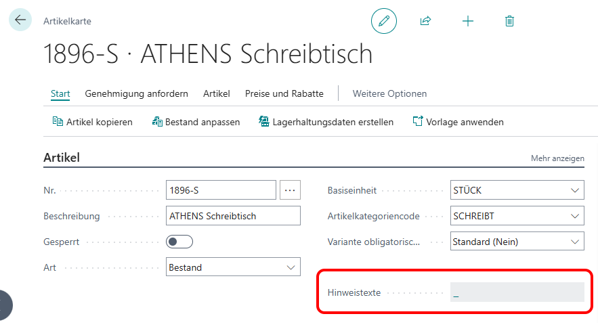Click the Vorlage anwenden icon

click(x=418, y=122)
